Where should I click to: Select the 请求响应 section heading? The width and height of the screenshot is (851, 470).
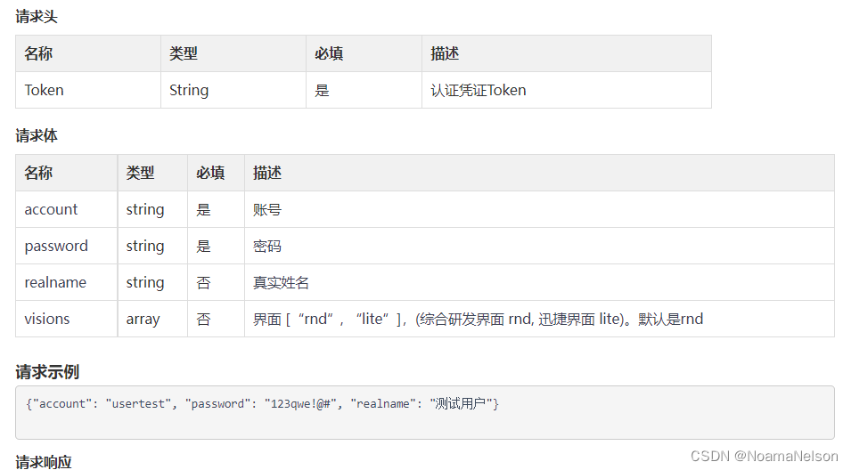[44, 462]
